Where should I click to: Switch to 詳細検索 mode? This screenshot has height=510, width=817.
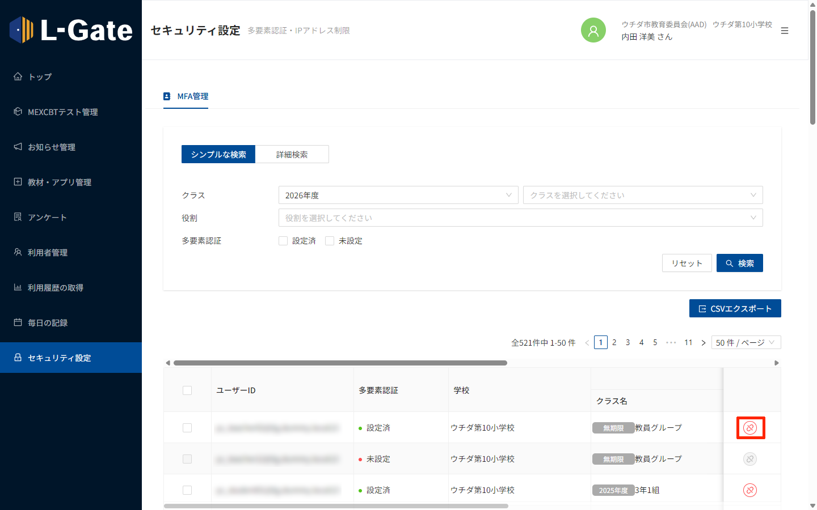[x=292, y=154]
